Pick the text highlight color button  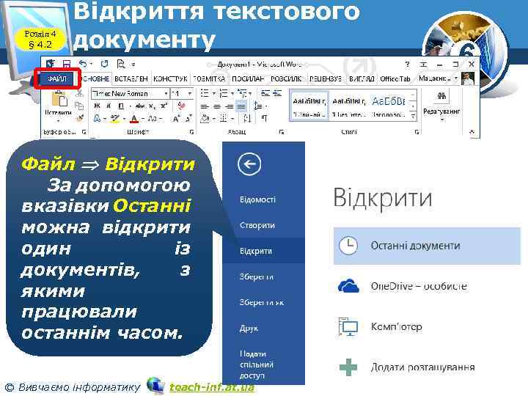coord(115,119)
